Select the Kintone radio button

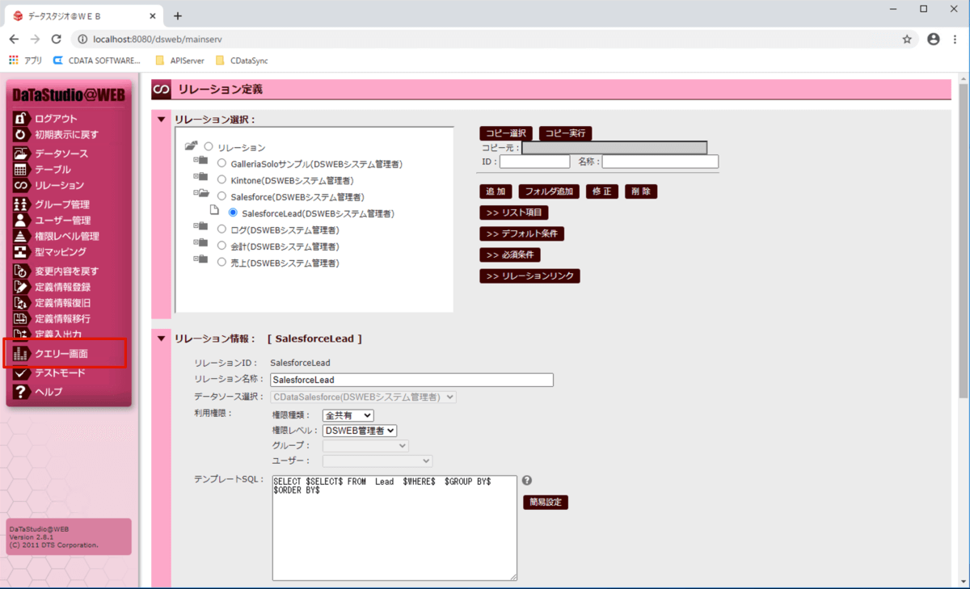221,180
